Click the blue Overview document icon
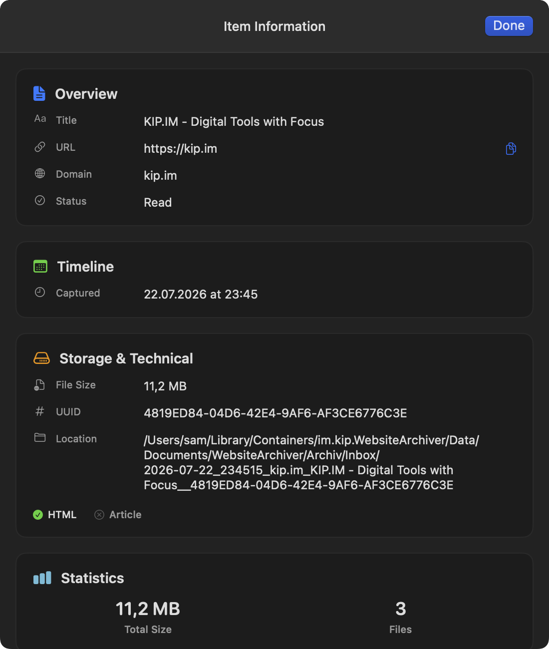This screenshot has height=649, width=549. tap(39, 93)
